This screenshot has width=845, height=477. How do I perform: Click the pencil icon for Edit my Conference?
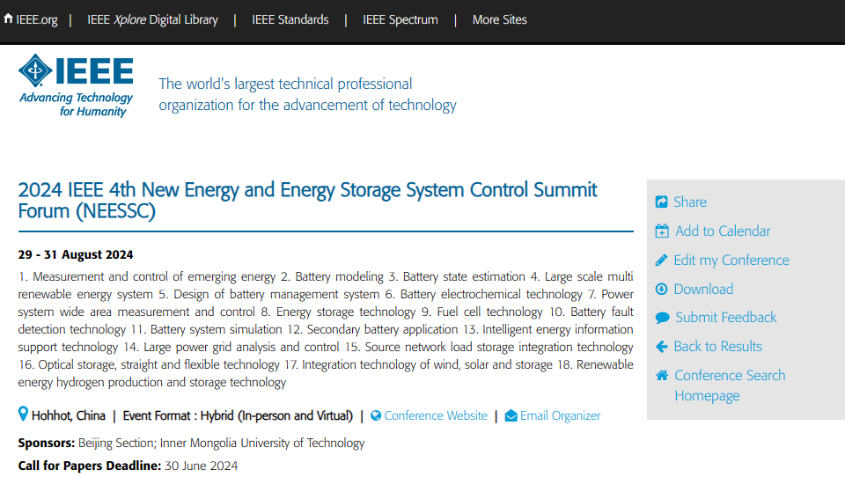[662, 261]
